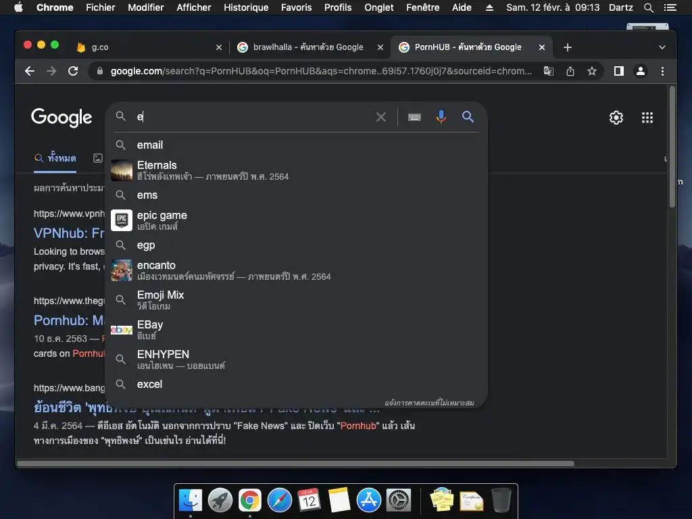Open the Thai Fake News article link
Viewport: 692px width, 519px height.
coord(207,407)
